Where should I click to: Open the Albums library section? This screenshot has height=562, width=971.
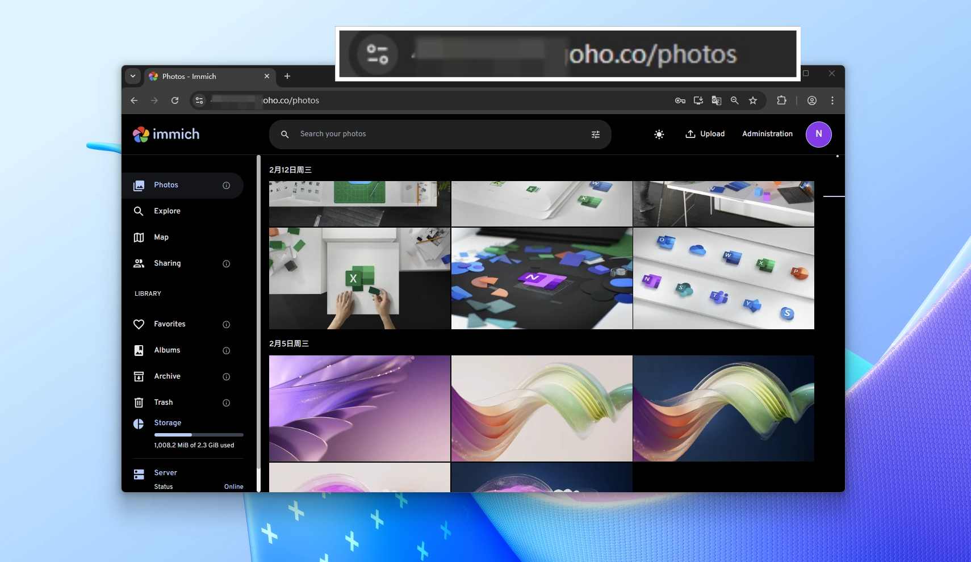(x=182, y=350)
